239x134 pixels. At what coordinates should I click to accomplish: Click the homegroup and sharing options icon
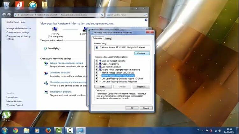46,83
